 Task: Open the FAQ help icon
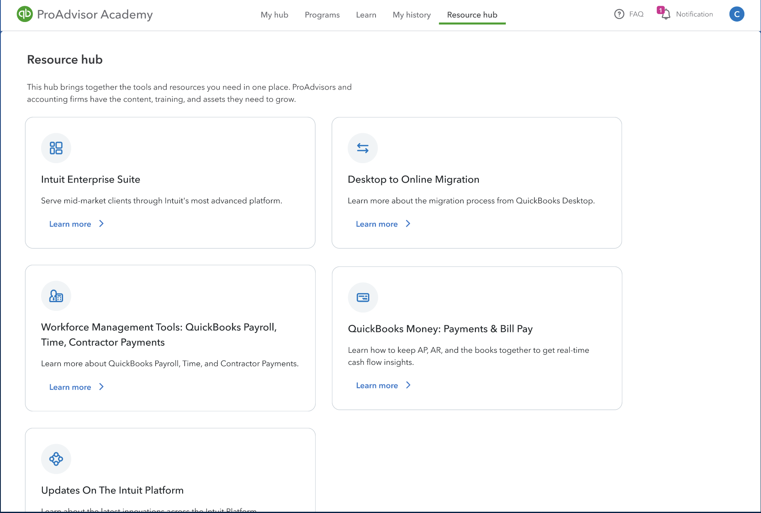point(619,14)
